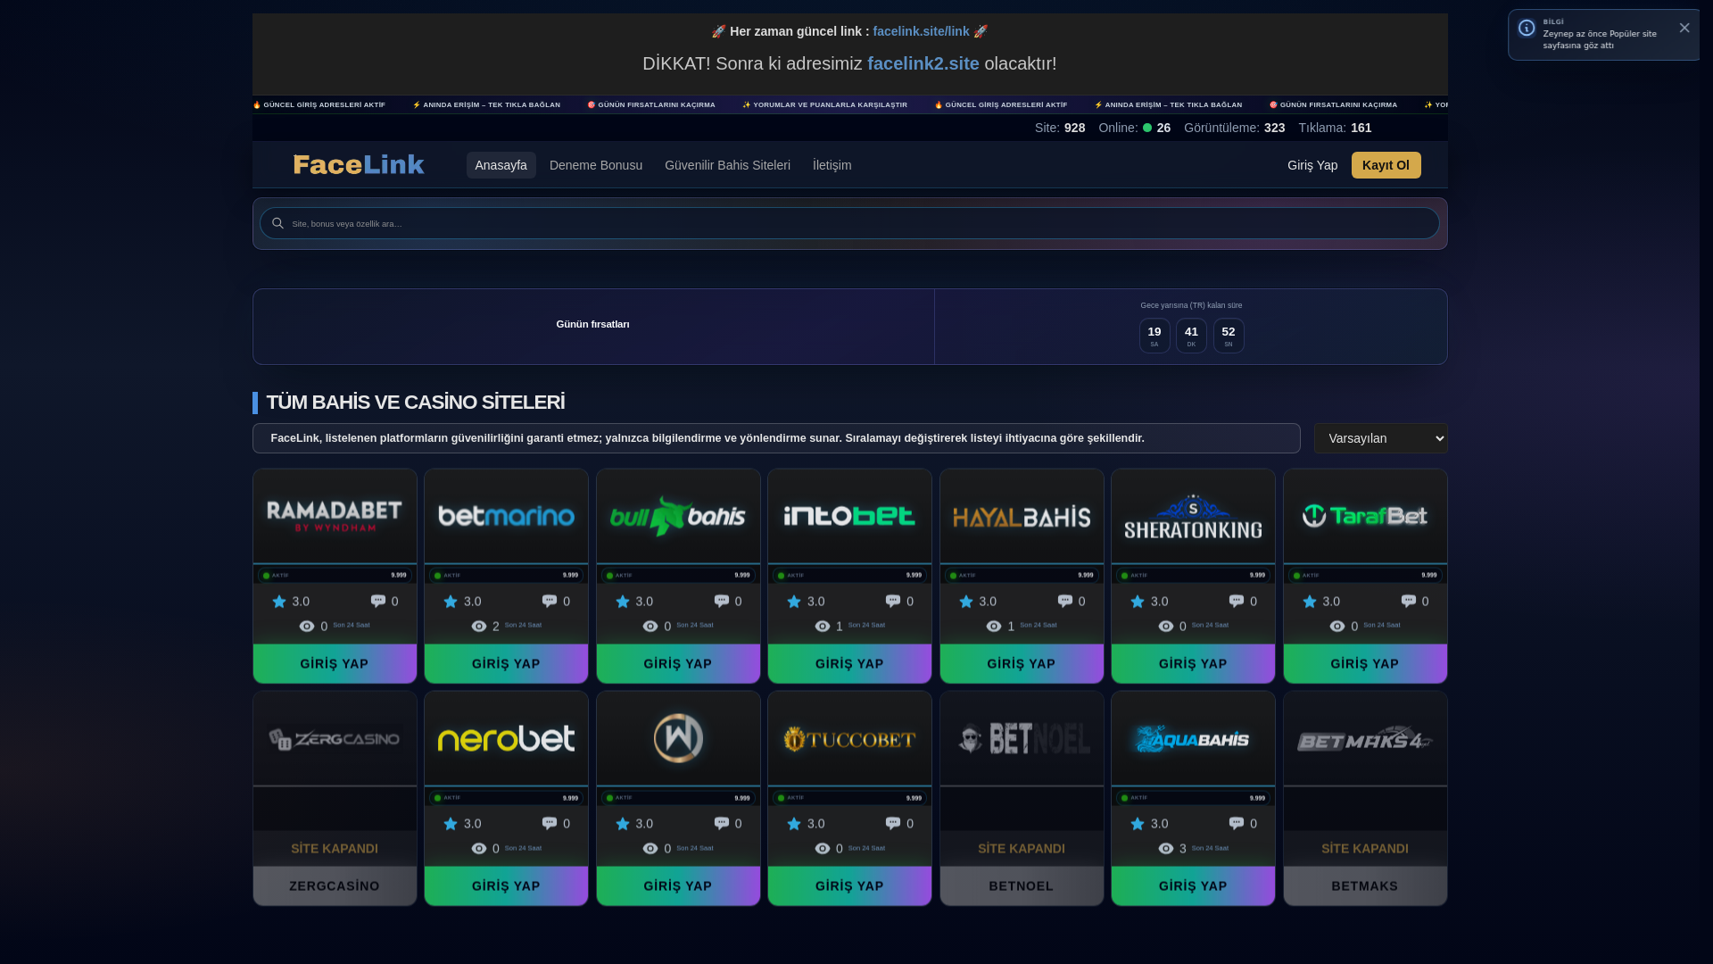1713x964 pixels.
Task: Click star rating icon on Ramadabet card
Action: click(x=279, y=602)
